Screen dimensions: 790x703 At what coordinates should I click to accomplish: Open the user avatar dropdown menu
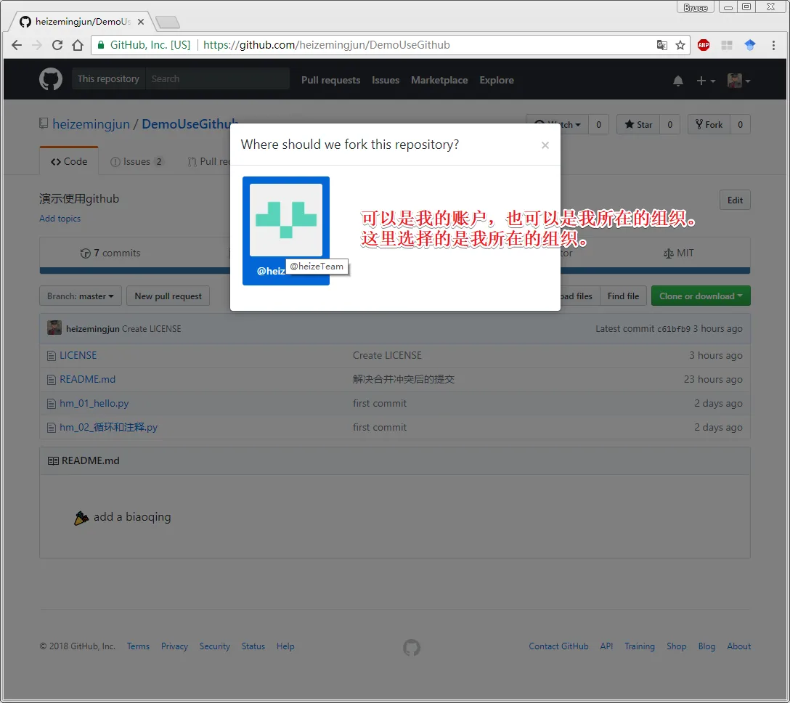(739, 81)
